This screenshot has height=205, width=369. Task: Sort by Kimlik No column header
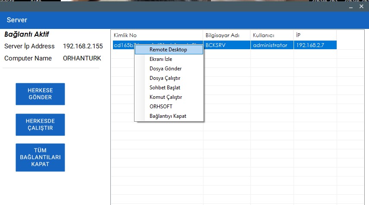click(157, 35)
